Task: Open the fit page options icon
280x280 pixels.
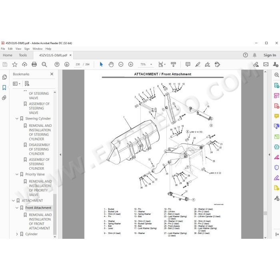Action: [162, 64]
